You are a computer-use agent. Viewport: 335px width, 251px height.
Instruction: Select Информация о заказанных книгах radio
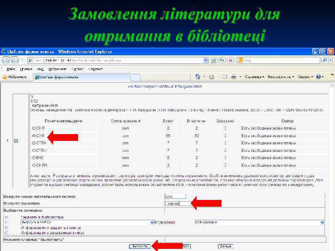(x=7, y=232)
